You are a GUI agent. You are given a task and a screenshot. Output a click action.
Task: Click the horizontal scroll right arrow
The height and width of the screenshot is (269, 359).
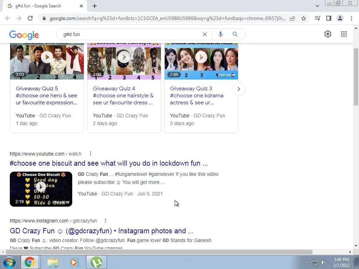pos(350,252)
